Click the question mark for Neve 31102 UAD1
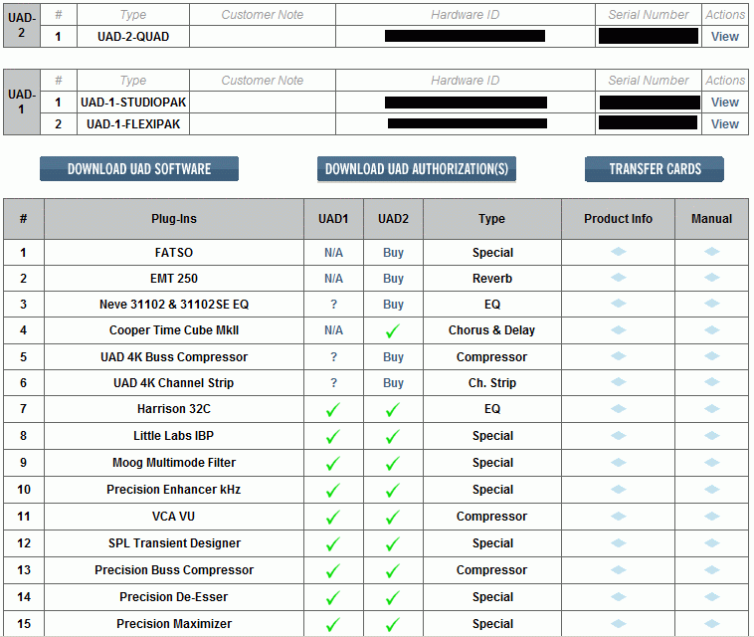The width and height of the screenshot is (754, 637). pos(333,305)
